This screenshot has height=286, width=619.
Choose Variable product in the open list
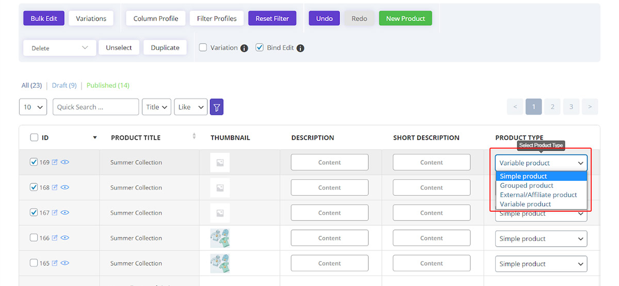point(541,204)
